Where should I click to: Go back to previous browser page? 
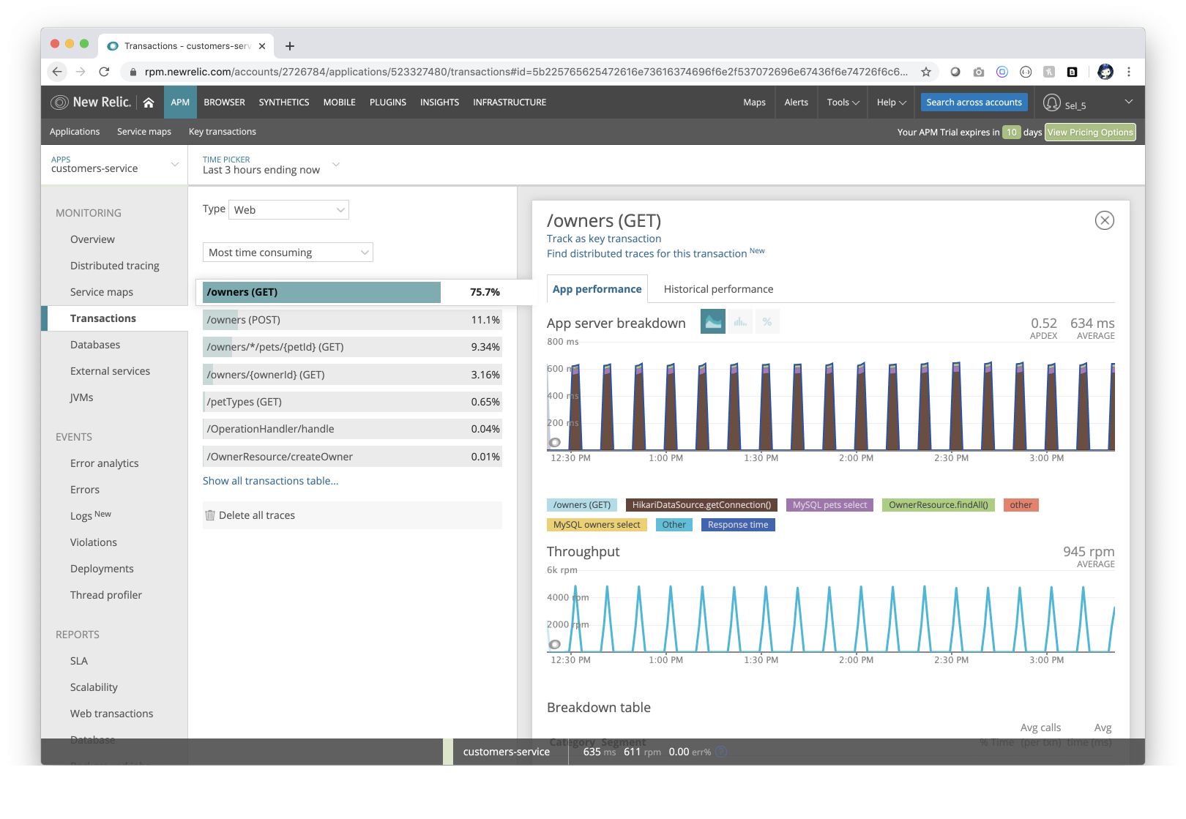click(x=57, y=72)
